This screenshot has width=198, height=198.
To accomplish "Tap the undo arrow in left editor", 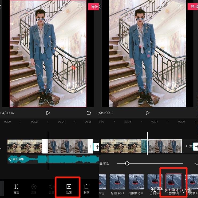I will click(89, 113).
